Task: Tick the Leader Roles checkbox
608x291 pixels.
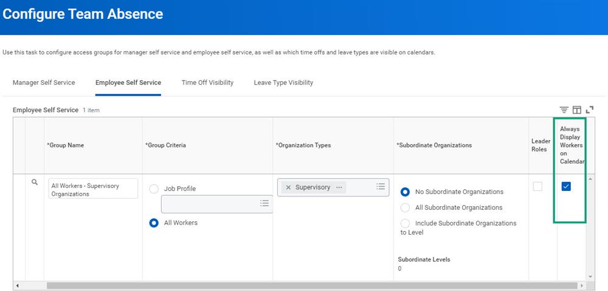Action: (538, 187)
